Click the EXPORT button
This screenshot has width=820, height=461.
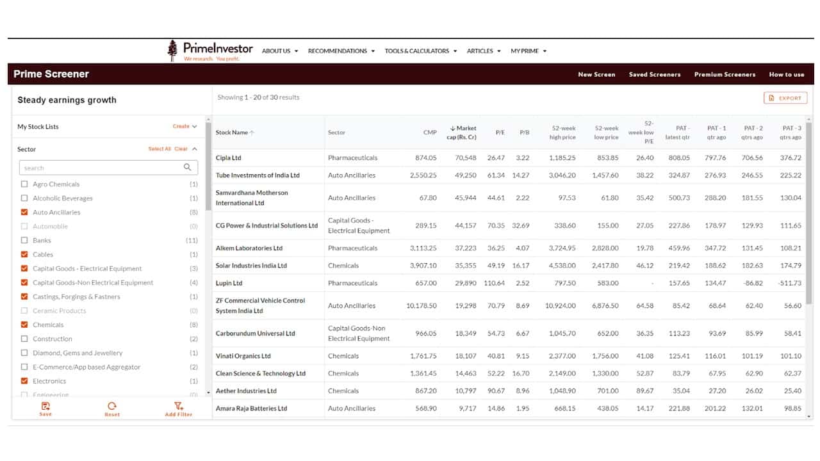(785, 98)
